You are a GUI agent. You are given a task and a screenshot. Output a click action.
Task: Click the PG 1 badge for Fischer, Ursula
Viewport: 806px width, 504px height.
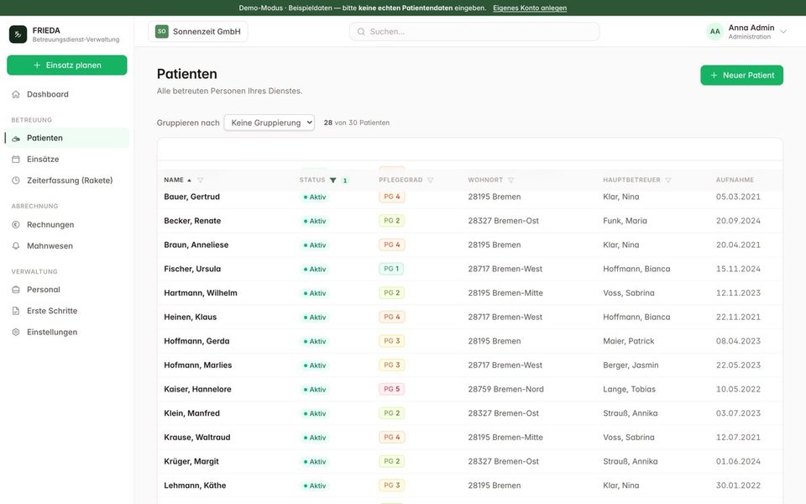(391, 269)
